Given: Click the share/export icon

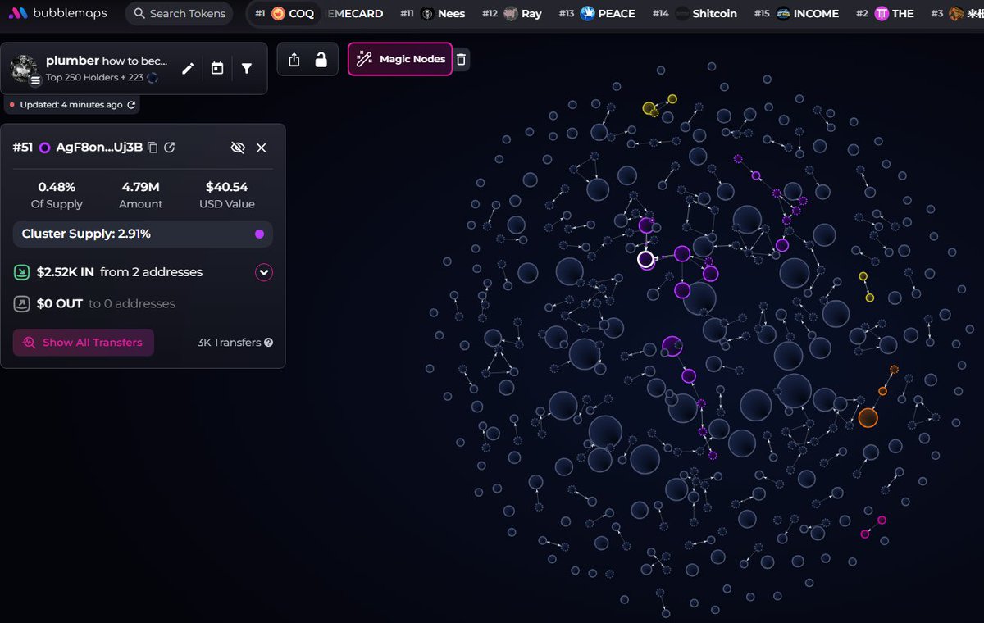Looking at the screenshot, I should [x=294, y=60].
